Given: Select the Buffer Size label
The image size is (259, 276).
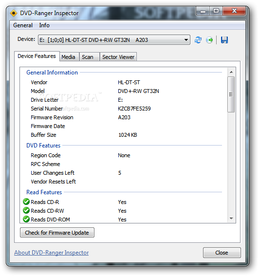Looking at the screenshot, I should tap(43, 135).
